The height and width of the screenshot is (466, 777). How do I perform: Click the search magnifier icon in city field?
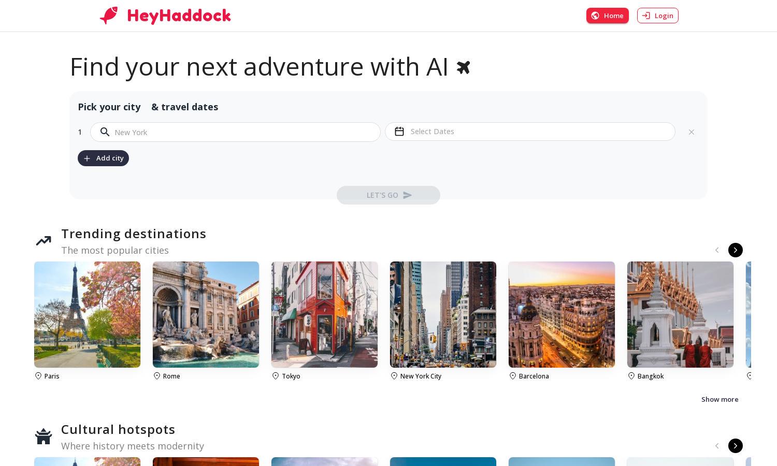(105, 132)
